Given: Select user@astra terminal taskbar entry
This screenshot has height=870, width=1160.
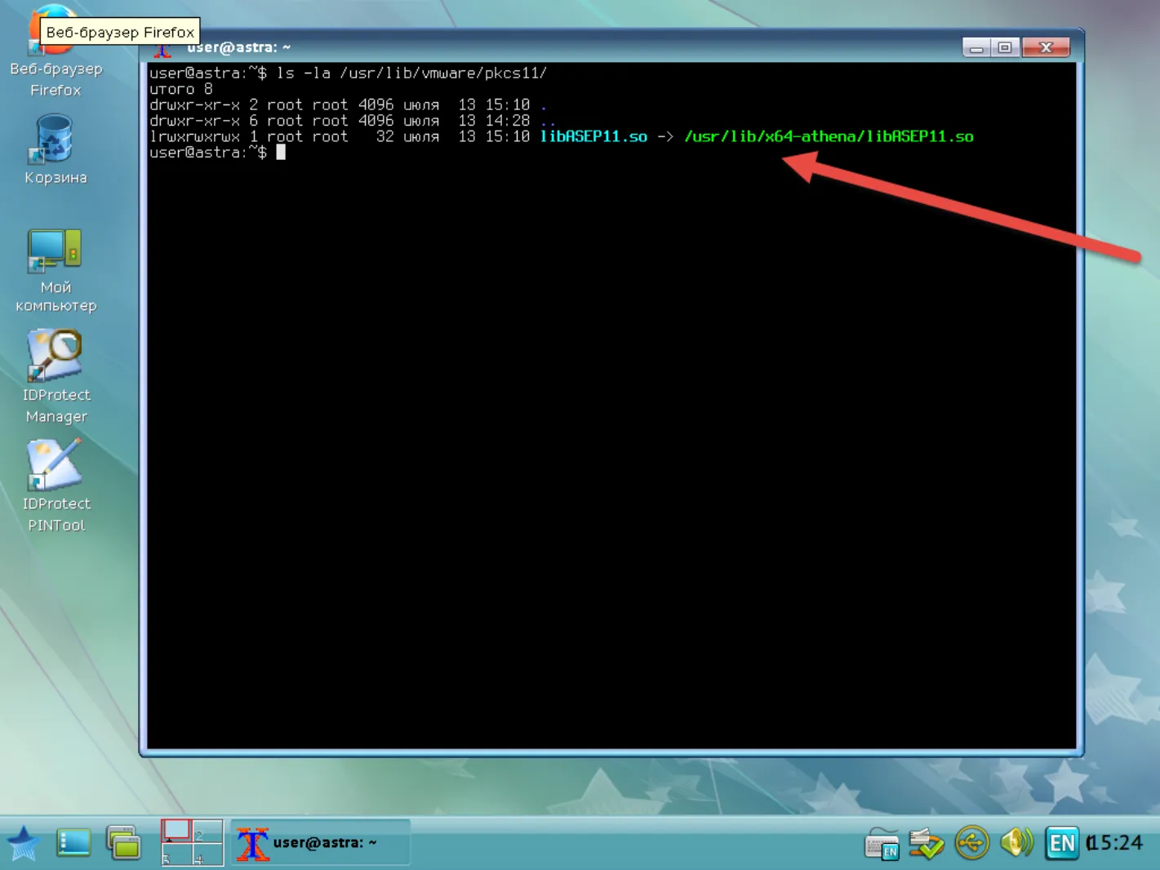Looking at the screenshot, I should pos(320,843).
